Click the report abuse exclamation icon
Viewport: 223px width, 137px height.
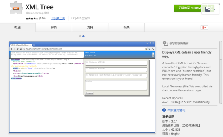click(x=164, y=110)
